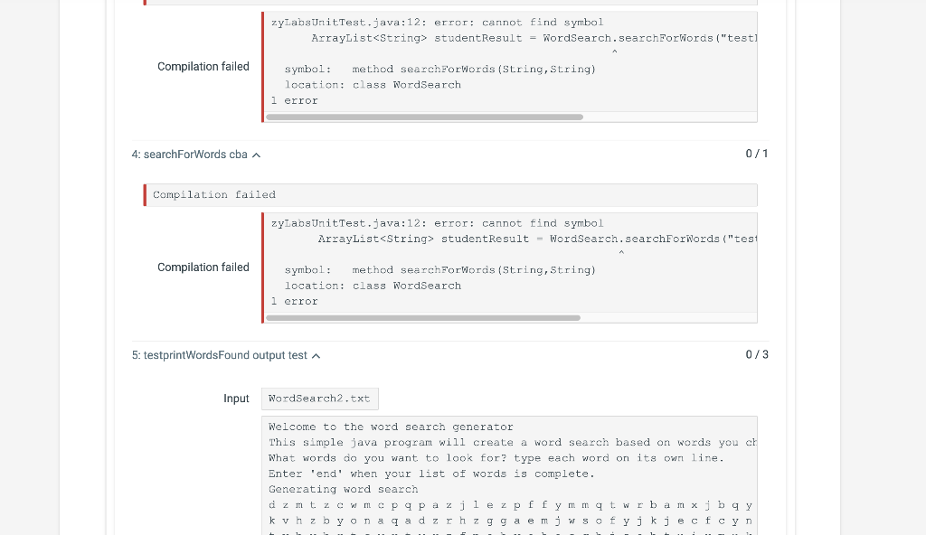Click horizontal scrollbar of second compilation error box
The image size is (926, 535).
(423, 318)
